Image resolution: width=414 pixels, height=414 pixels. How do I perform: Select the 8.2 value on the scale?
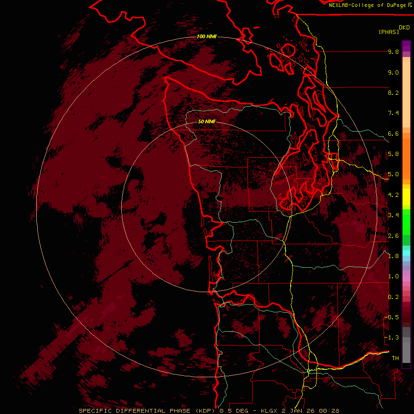[393, 93]
